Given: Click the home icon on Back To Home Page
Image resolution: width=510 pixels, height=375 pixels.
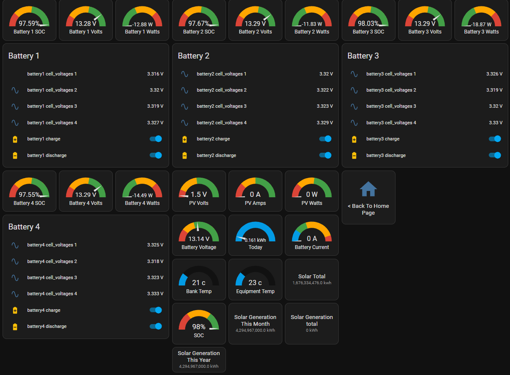Looking at the screenshot, I should click(x=368, y=189).
